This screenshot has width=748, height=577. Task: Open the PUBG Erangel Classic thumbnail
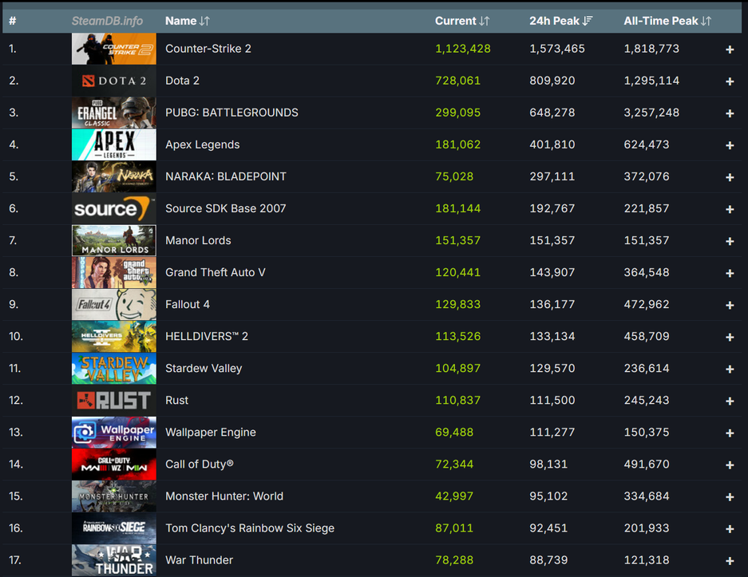pos(113,113)
